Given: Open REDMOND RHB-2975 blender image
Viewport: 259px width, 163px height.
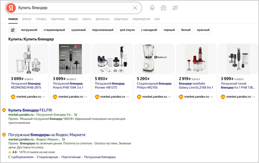Looking at the screenshot, I should [28, 59].
